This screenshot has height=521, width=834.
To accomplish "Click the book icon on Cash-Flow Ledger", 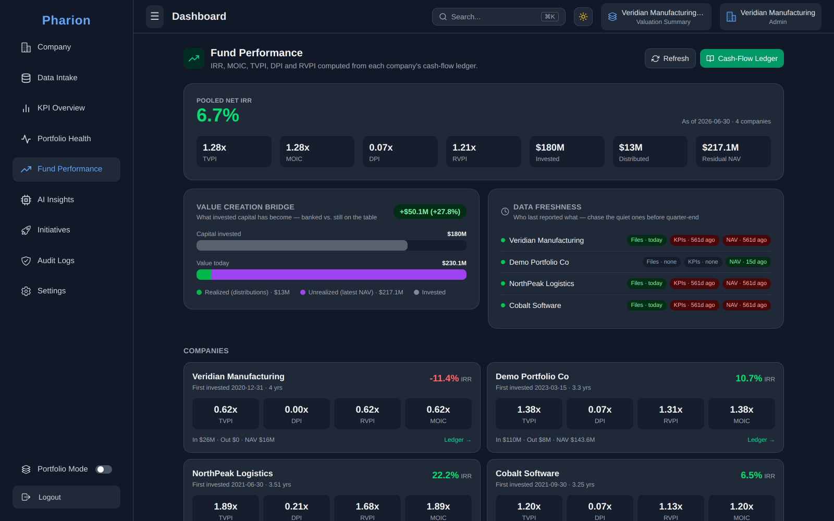I will pos(710,58).
